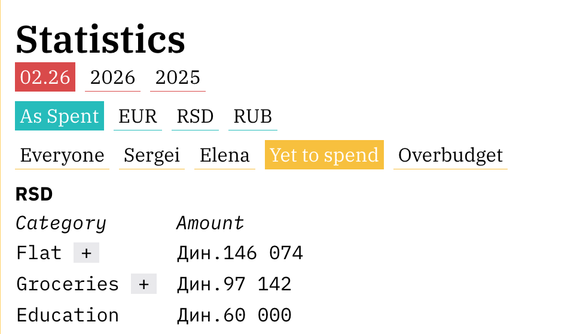Select the 02.26 month period tab

pyautogui.click(x=45, y=77)
